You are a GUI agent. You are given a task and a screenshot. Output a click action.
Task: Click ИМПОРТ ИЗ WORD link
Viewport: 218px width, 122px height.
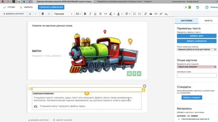[x=63, y=120]
